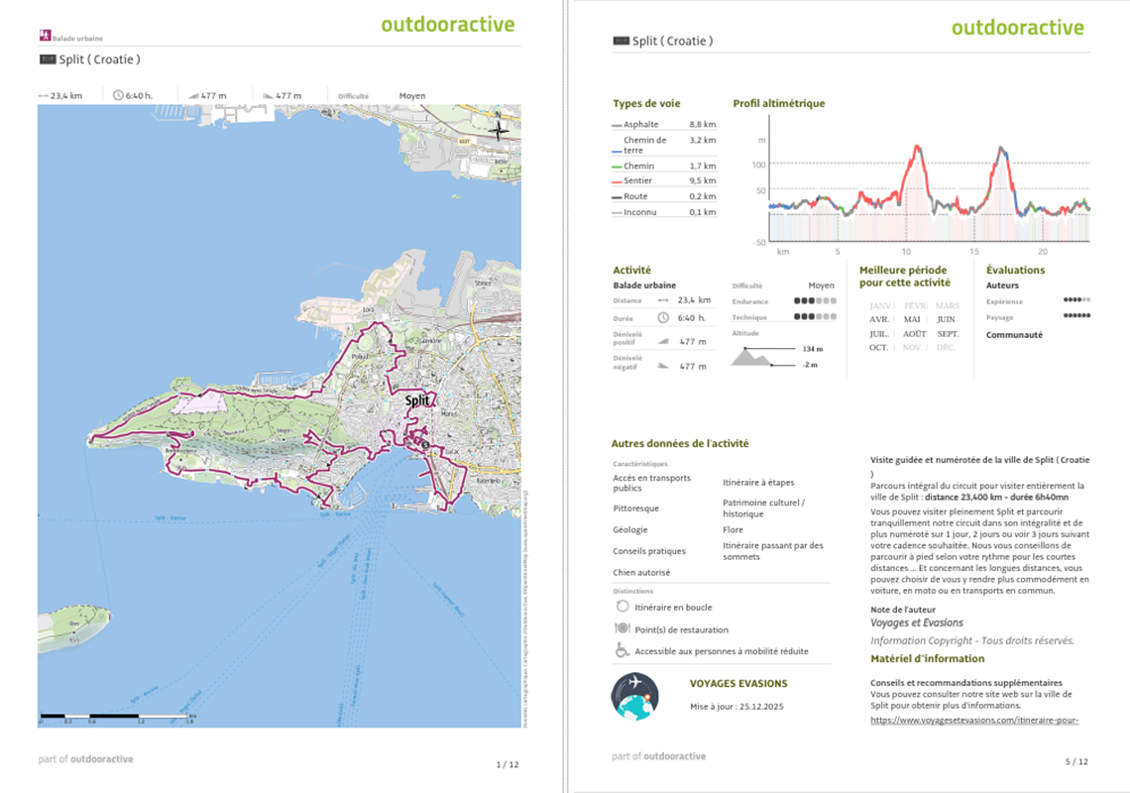Click the Endurance rating dots
Screen dimensions: 1130x793
[x=814, y=301]
